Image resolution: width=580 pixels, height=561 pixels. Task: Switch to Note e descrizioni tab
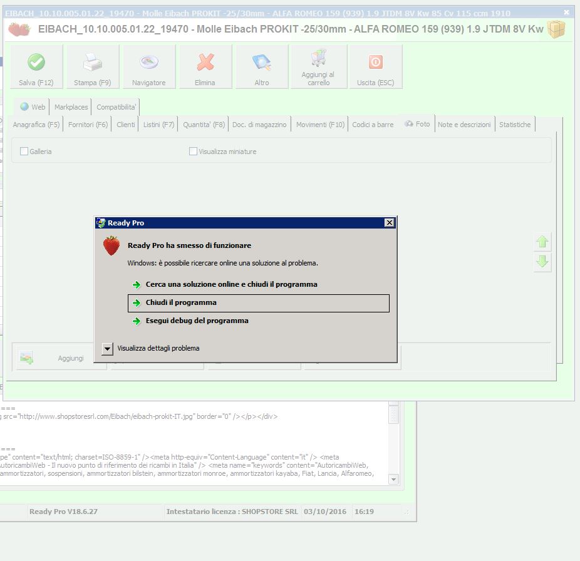tap(464, 125)
